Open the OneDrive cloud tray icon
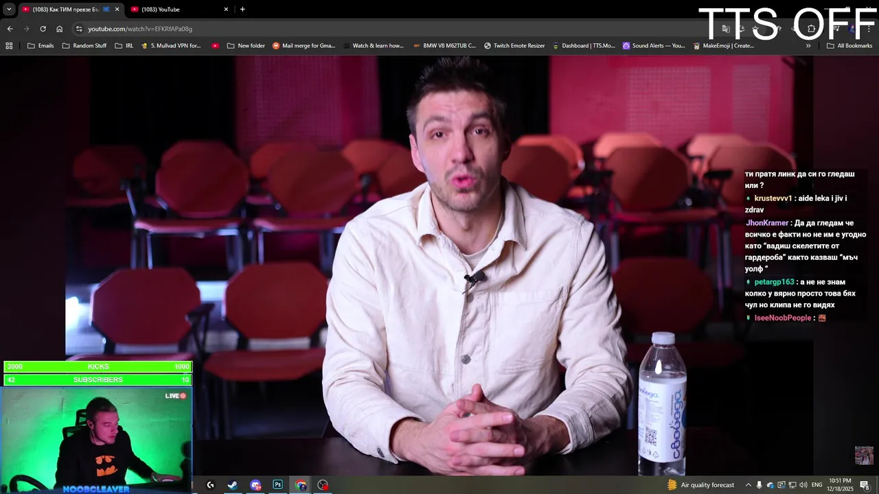This screenshot has width=879, height=494. (770, 485)
